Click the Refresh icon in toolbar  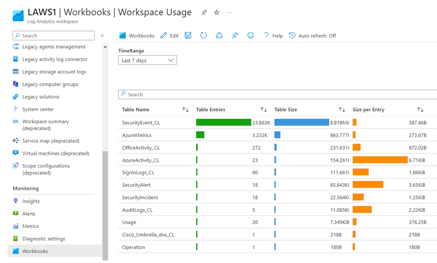pyautogui.click(x=203, y=35)
